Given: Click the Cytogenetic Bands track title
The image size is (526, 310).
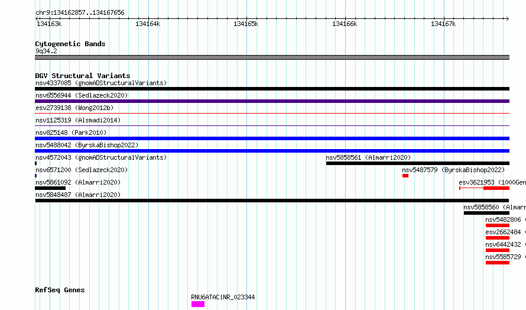Looking at the screenshot, I should 70,44.
